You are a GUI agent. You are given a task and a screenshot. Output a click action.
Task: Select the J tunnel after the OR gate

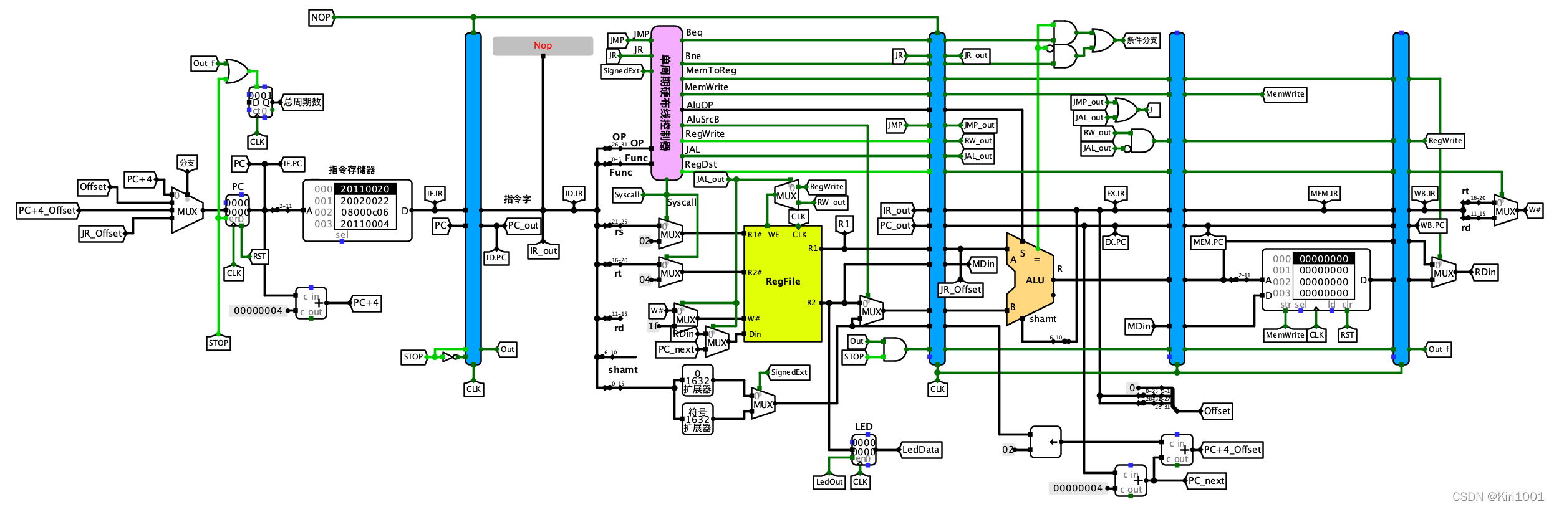click(x=1154, y=110)
